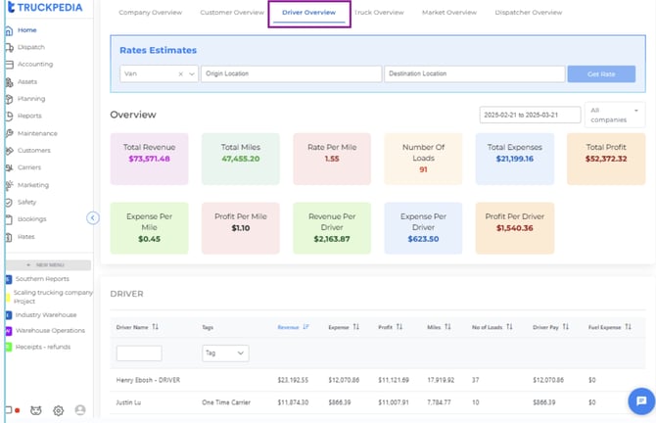Clear the Van selection with the X
This screenshot has width=656, height=423.
click(181, 74)
